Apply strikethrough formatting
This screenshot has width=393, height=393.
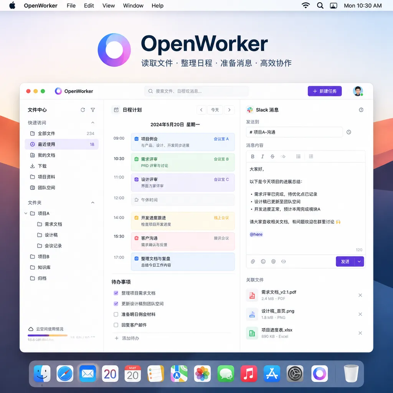pos(272,157)
